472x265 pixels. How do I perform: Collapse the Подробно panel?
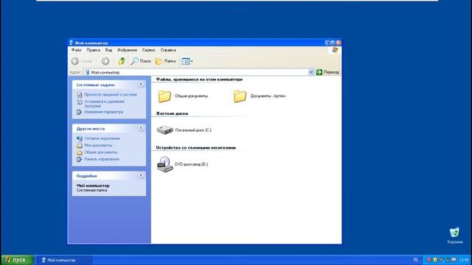pyautogui.click(x=141, y=175)
